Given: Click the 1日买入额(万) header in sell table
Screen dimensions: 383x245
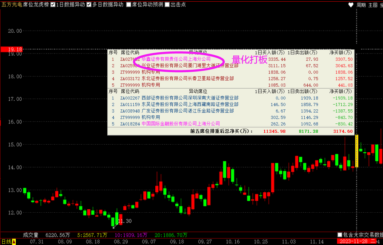Looking at the screenshot, I should 270,91.
